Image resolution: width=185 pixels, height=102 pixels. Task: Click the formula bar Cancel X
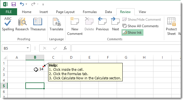tap(45, 48)
